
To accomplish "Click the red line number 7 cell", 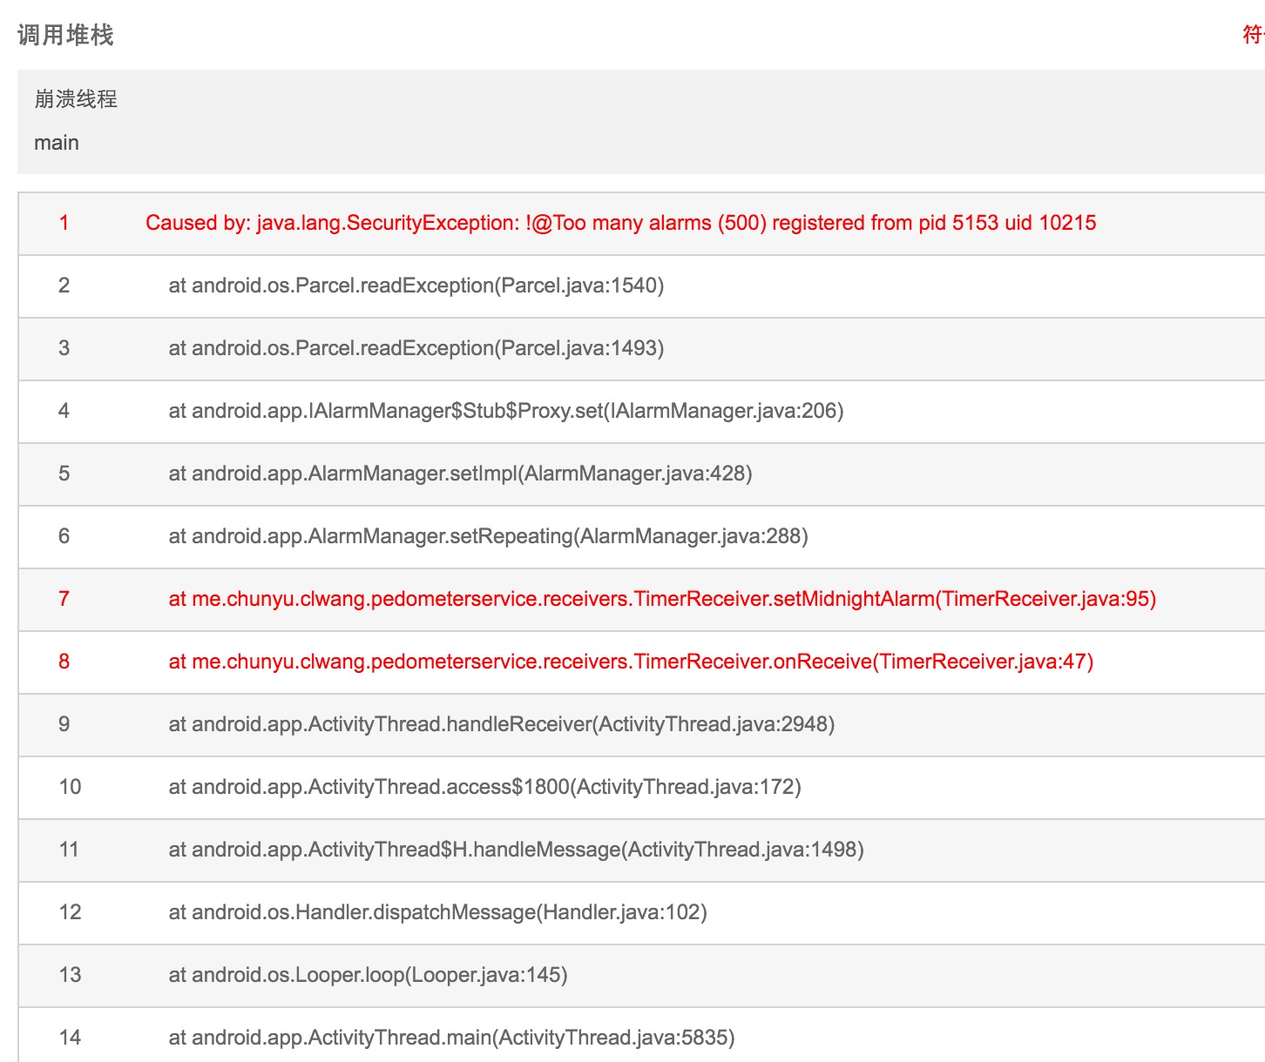I will pyautogui.click(x=64, y=599).
